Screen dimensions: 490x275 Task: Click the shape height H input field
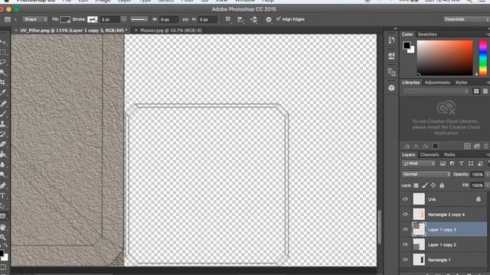(207, 20)
